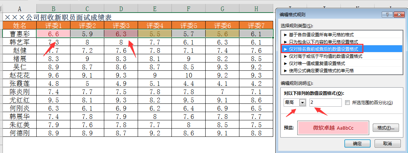408x153 pixels.
Task: Click the 评委3 header cell
Action: coord(121,25)
